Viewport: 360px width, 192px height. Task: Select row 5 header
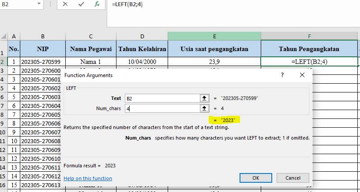(4, 88)
